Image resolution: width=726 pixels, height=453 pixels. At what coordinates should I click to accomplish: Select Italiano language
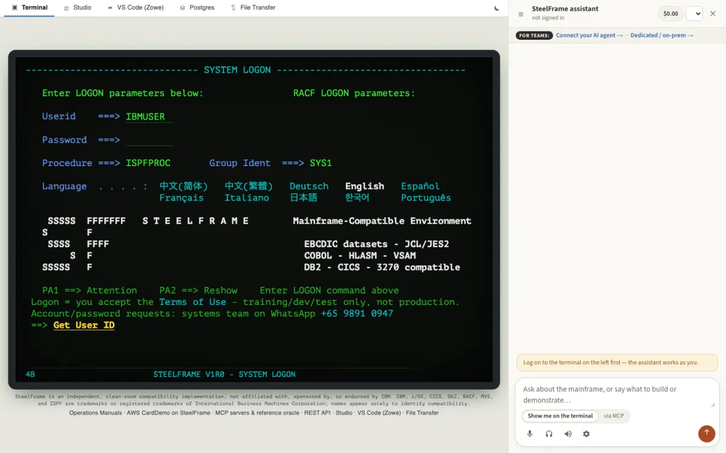(247, 198)
